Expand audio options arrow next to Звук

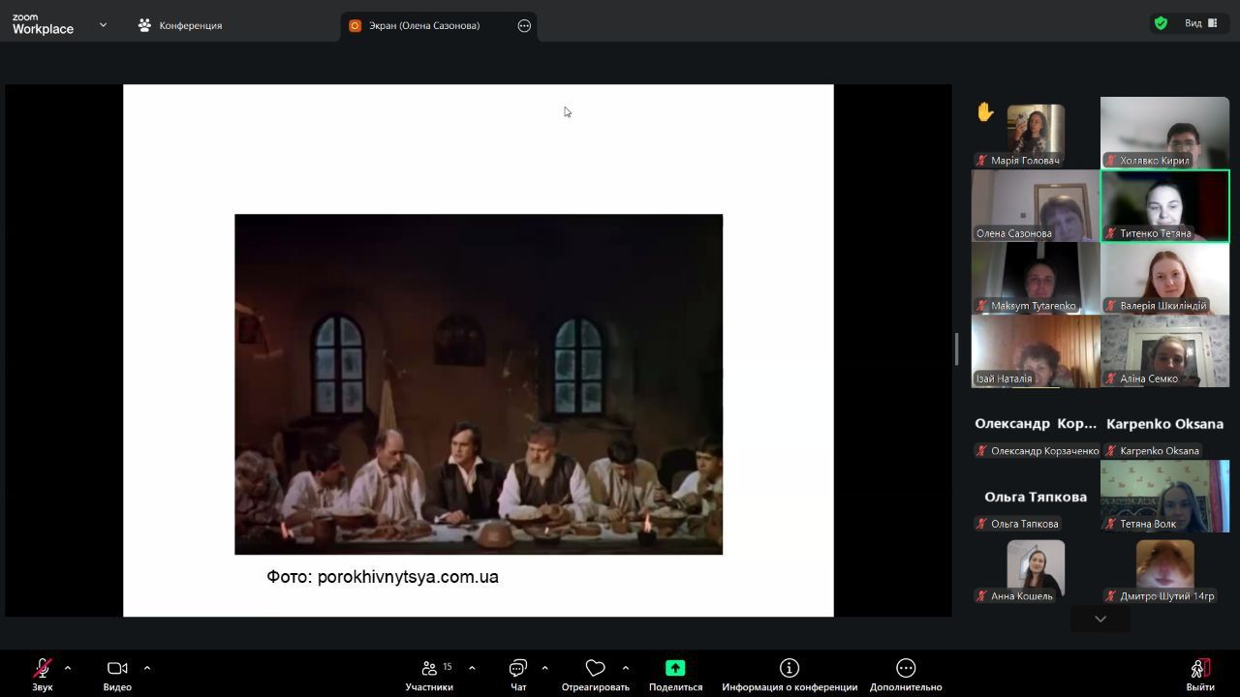[68, 668]
